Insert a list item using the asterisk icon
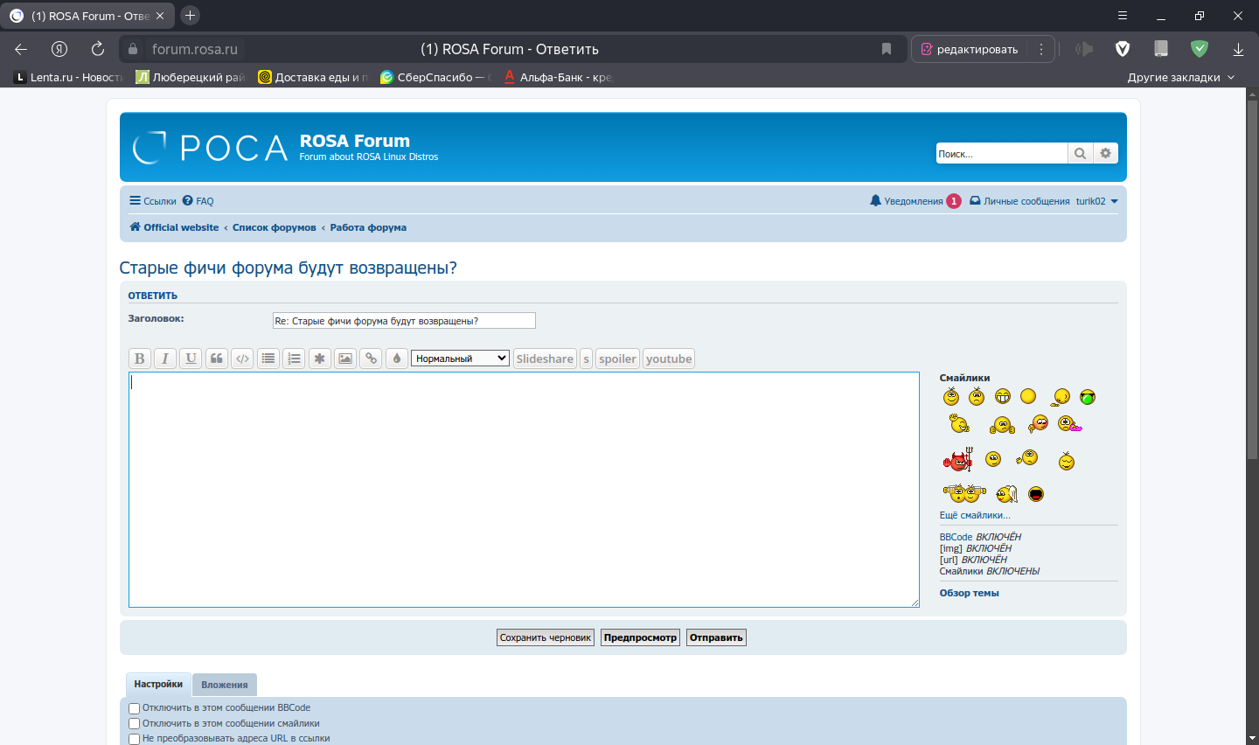Image resolution: width=1259 pixels, height=745 pixels. coord(320,359)
